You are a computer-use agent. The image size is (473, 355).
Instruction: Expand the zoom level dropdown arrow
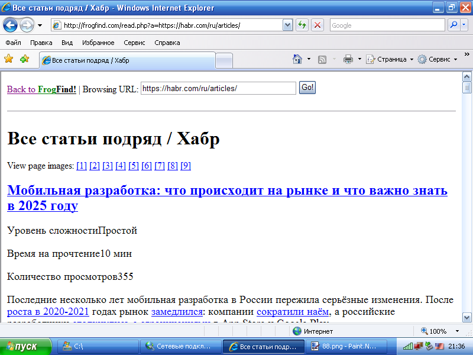pos(457,331)
